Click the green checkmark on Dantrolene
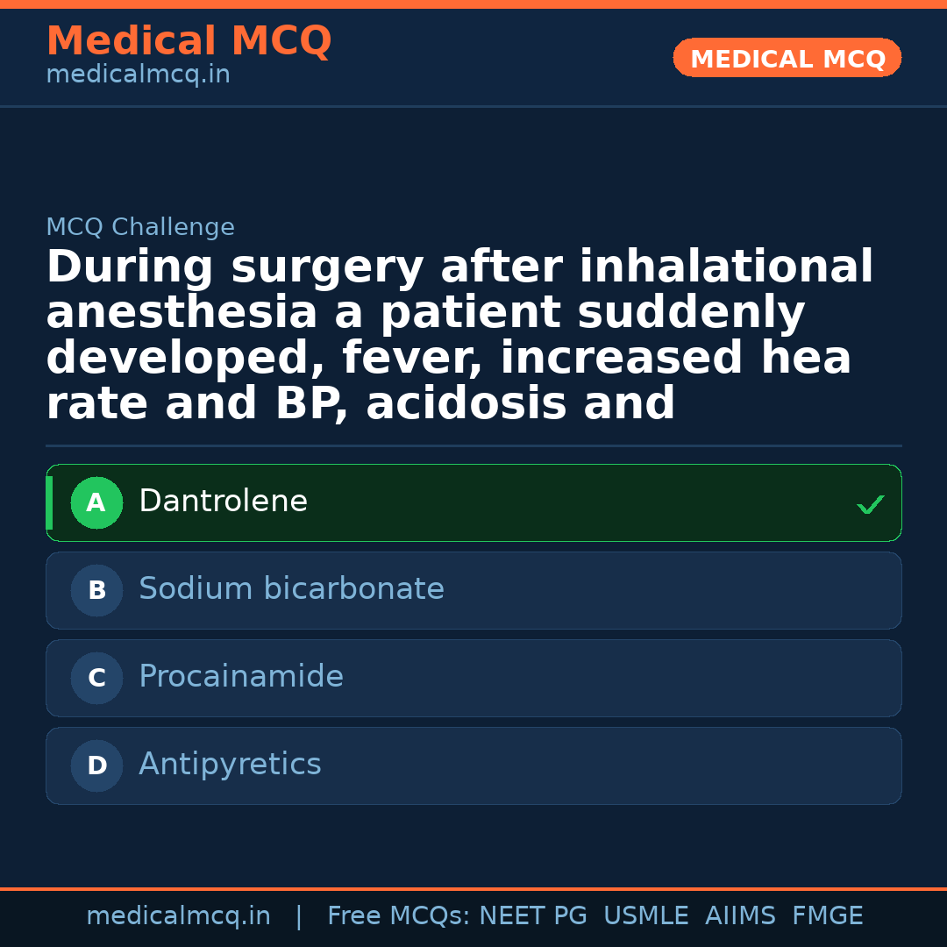Viewport: 947px width, 947px height. point(870,504)
